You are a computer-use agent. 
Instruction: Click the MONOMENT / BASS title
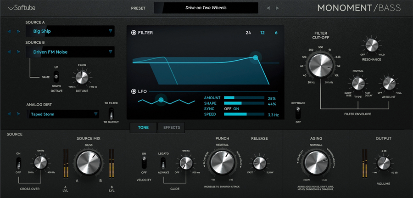[359, 8]
